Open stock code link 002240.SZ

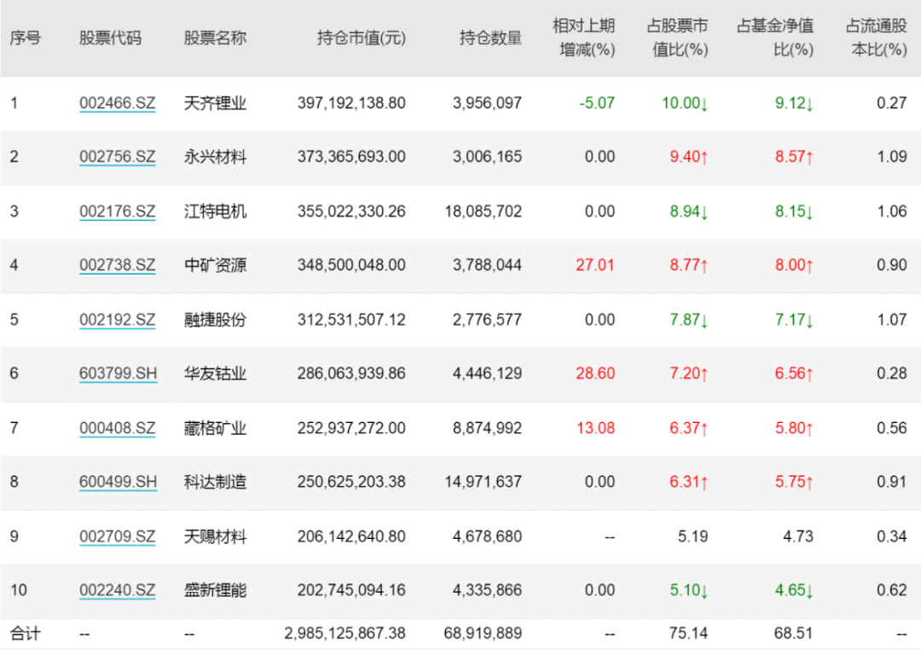118,590
